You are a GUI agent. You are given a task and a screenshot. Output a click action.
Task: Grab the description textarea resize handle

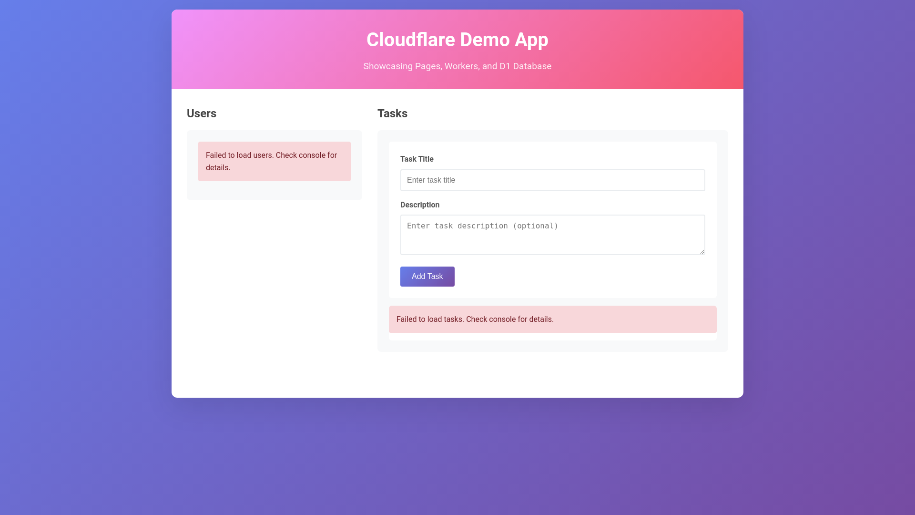pos(701,251)
